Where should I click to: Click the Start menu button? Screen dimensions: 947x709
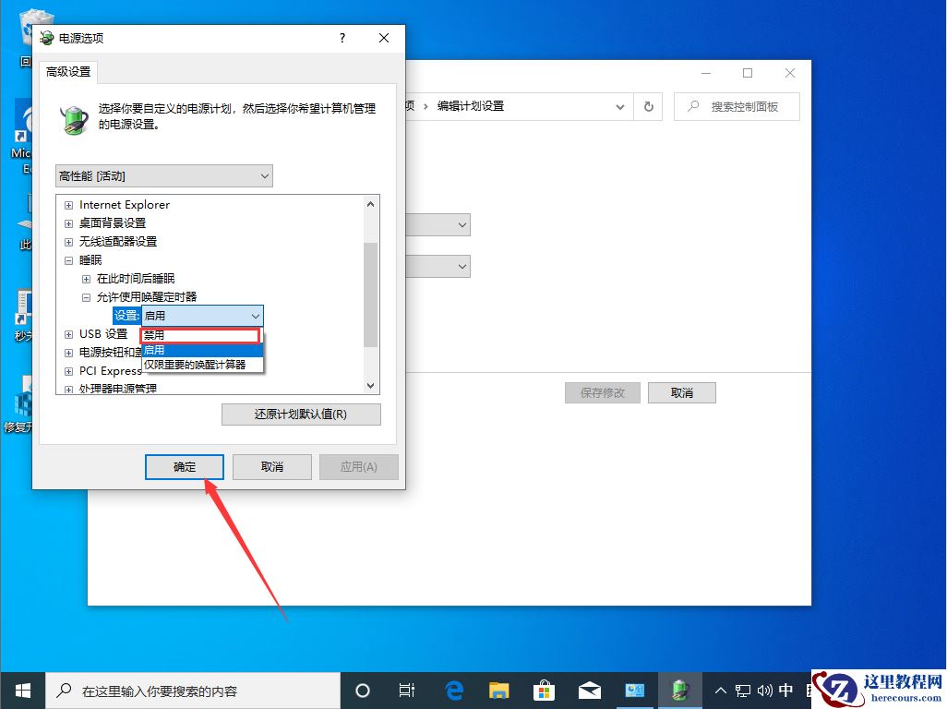21,690
